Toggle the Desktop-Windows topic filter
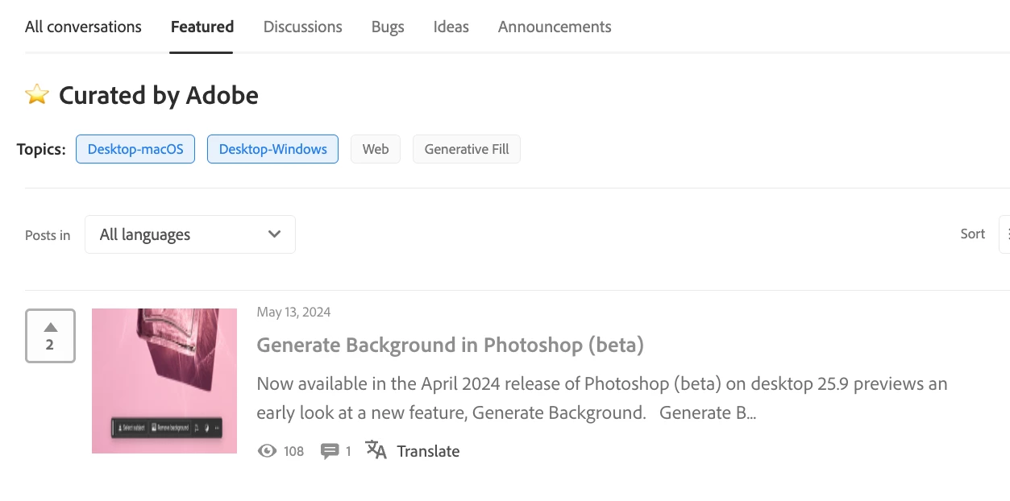This screenshot has width=1010, height=501. pyautogui.click(x=272, y=149)
